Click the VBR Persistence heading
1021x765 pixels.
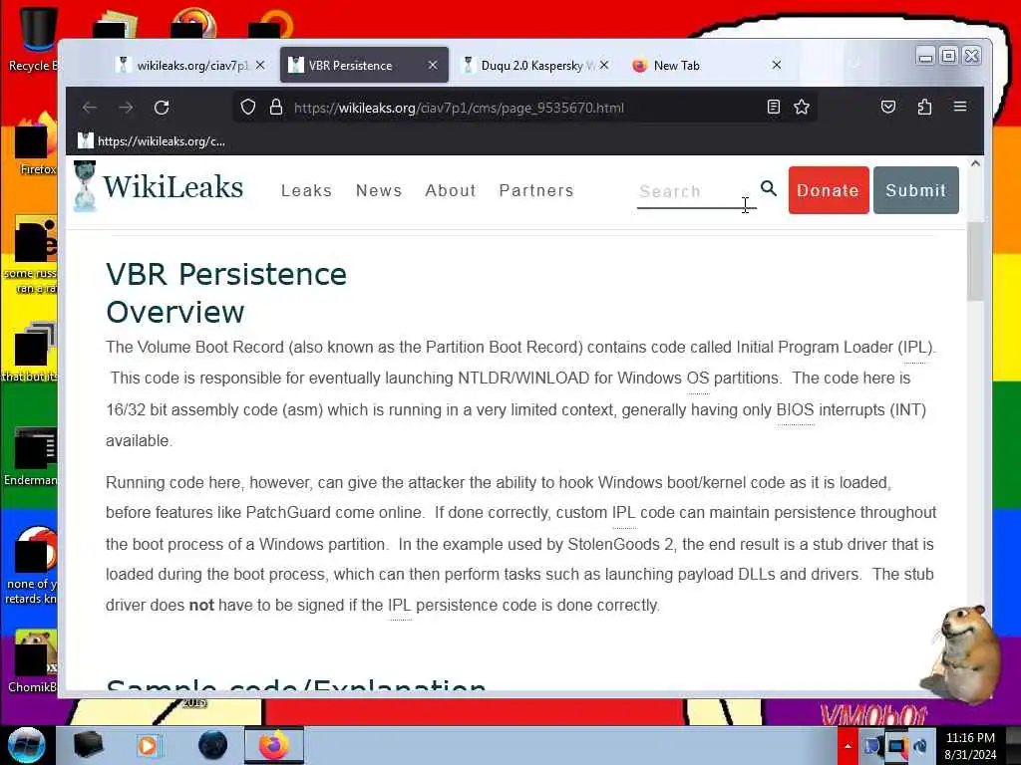pyautogui.click(x=226, y=274)
